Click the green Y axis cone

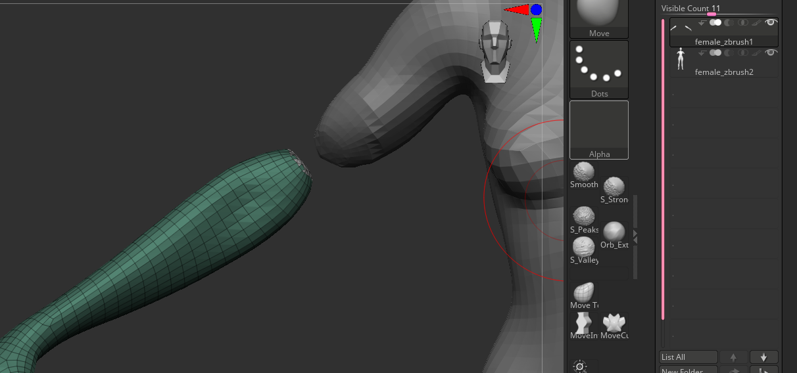click(x=537, y=30)
